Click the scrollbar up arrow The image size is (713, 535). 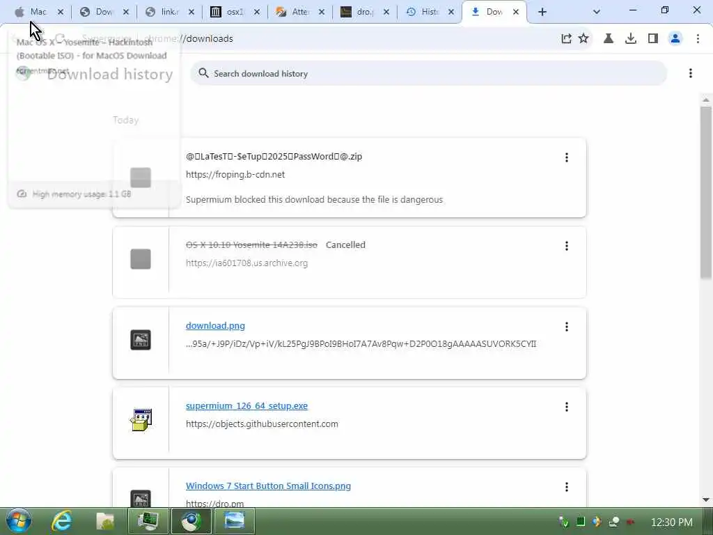click(706, 99)
